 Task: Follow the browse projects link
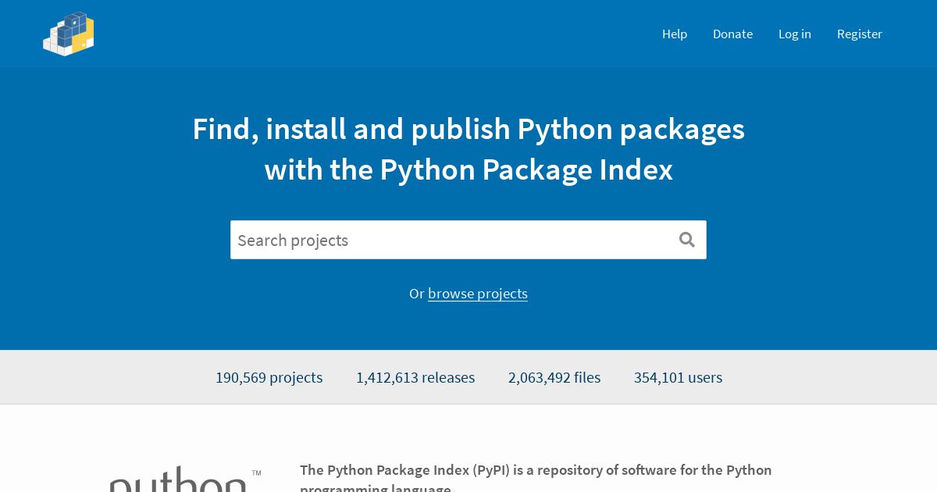pyautogui.click(x=478, y=294)
